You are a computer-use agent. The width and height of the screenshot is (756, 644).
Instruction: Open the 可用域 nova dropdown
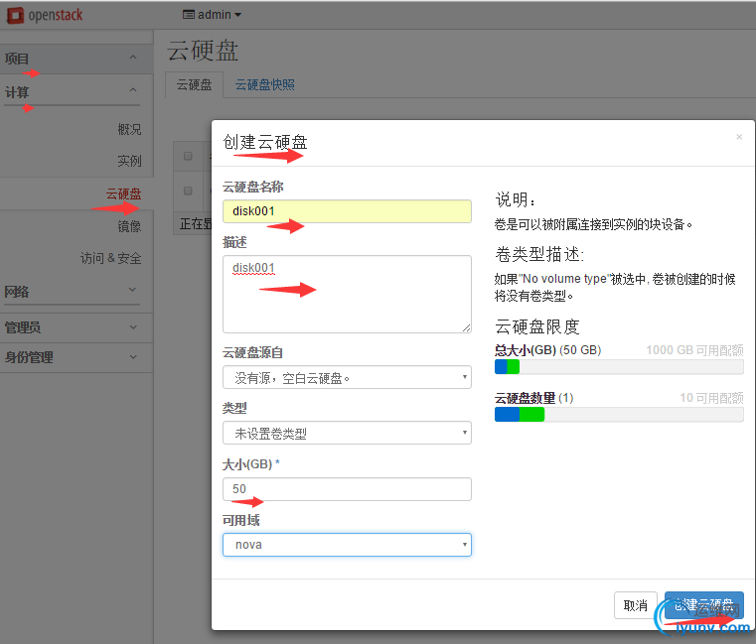pos(347,545)
